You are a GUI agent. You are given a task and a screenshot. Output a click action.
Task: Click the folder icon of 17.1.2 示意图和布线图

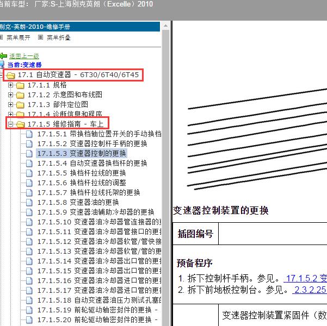20,95
